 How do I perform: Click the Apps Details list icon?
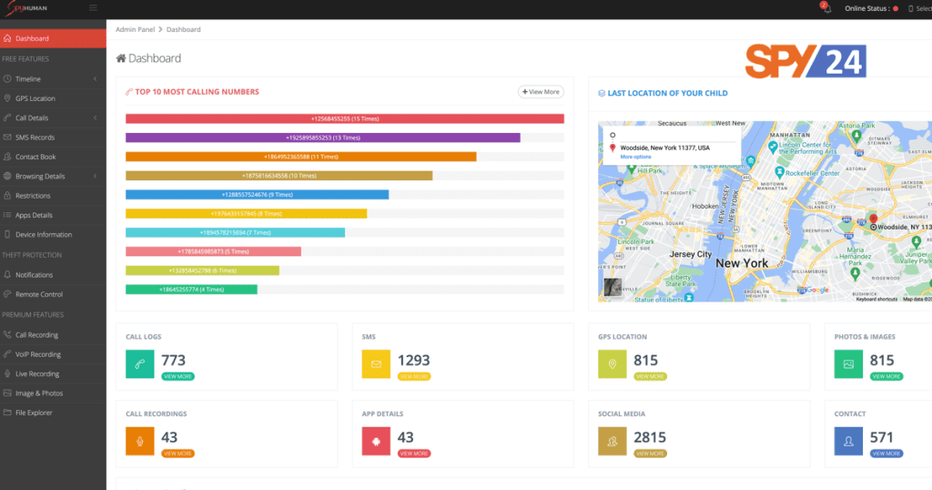point(7,215)
